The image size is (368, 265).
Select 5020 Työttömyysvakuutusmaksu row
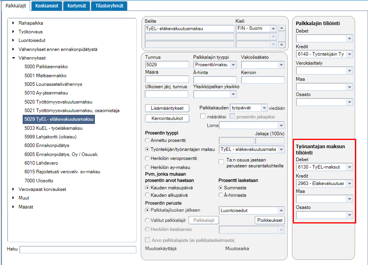point(58,102)
